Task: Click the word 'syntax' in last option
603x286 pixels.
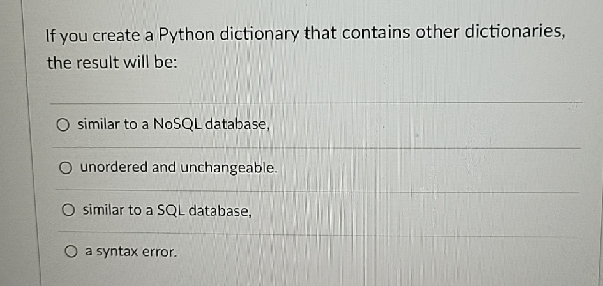Action: coord(117,252)
